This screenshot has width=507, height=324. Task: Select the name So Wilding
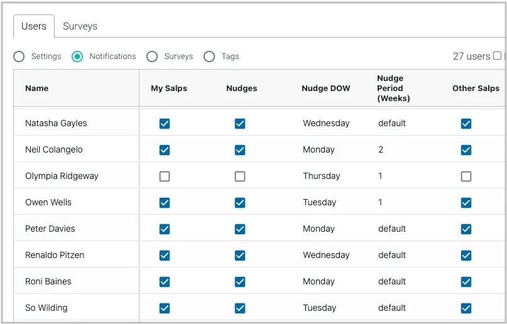coord(46,308)
